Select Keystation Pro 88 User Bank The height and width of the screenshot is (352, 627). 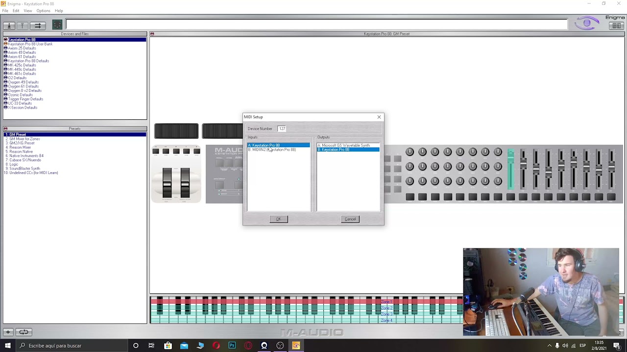[30, 44]
